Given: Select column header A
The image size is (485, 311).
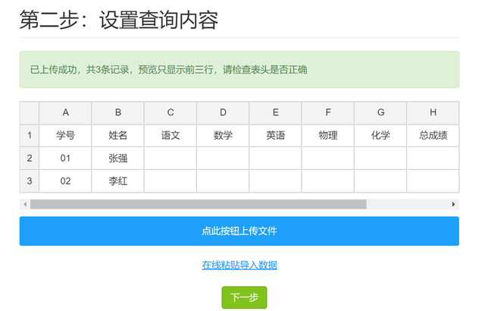Looking at the screenshot, I should (65, 112).
